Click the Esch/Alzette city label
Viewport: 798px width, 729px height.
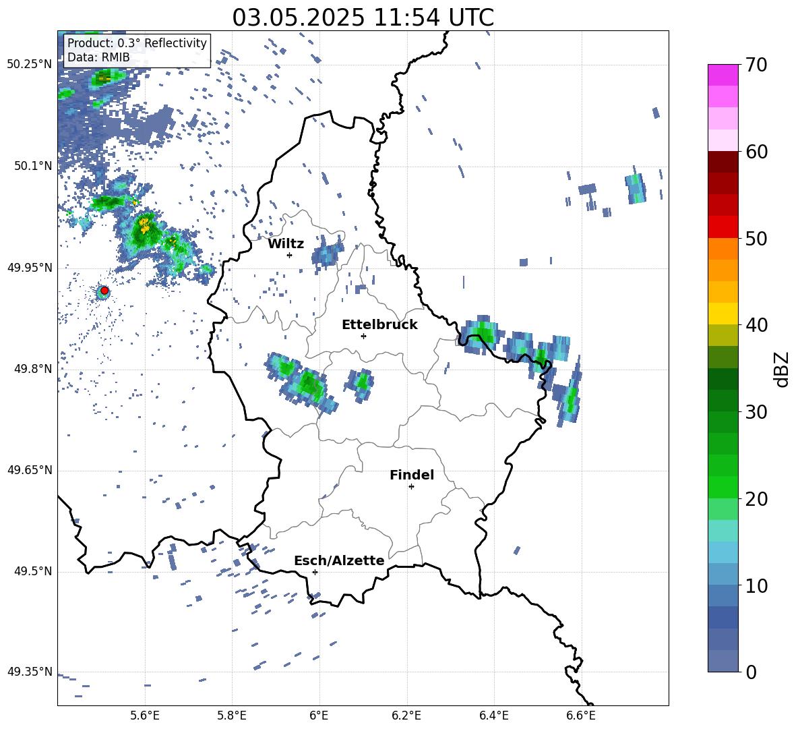click(x=339, y=560)
